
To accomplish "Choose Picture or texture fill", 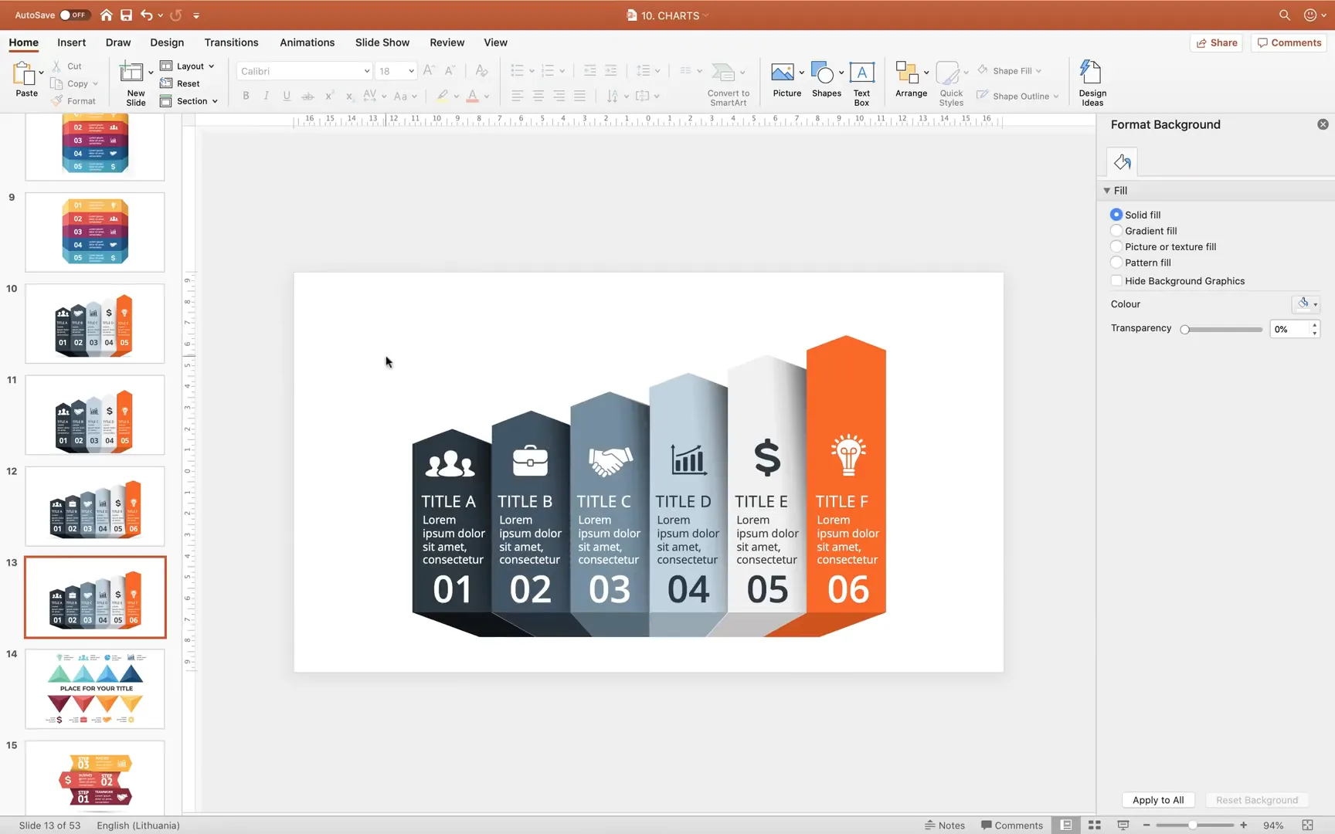I will pos(1116,246).
